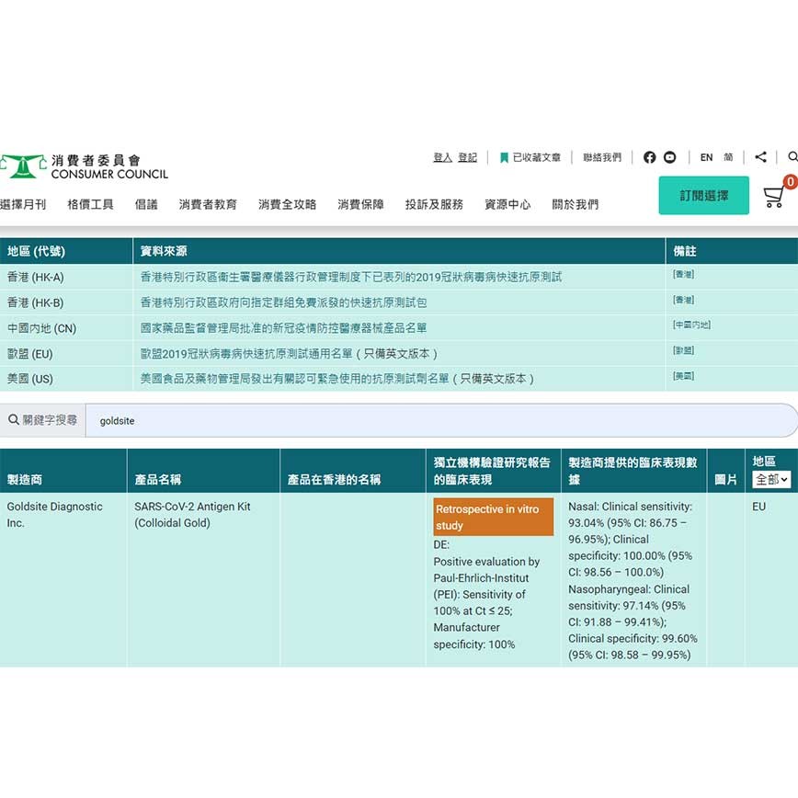Click the 關鍵字搜尋 label

50,420
